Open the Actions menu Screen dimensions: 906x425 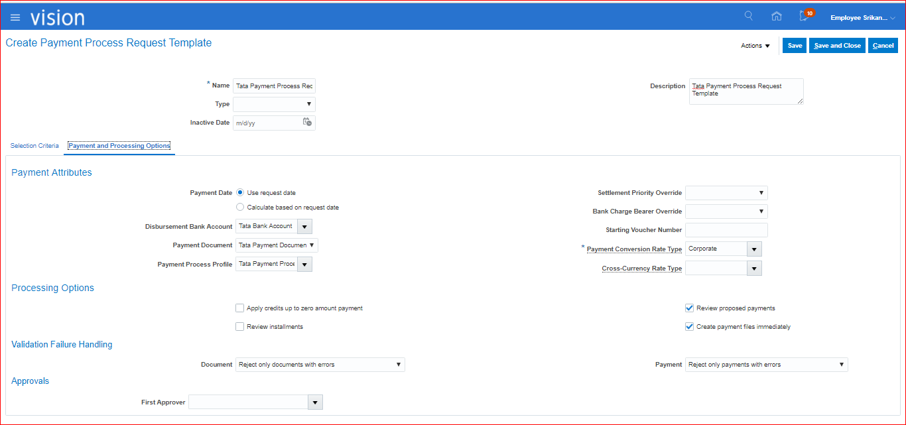755,46
